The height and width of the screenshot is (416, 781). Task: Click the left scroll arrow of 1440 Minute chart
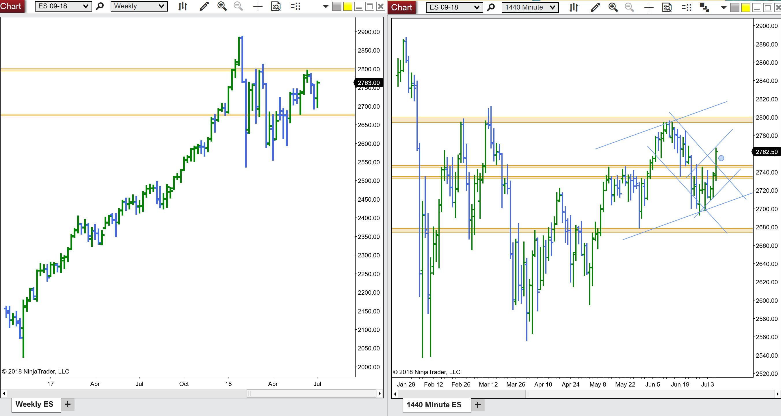[x=395, y=394]
